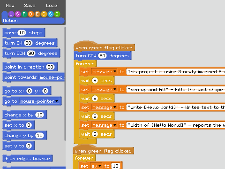Select turn CCW 90 degrees in palette
The height and width of the screenshot is (169, 225).
click(x=31, y=54)
